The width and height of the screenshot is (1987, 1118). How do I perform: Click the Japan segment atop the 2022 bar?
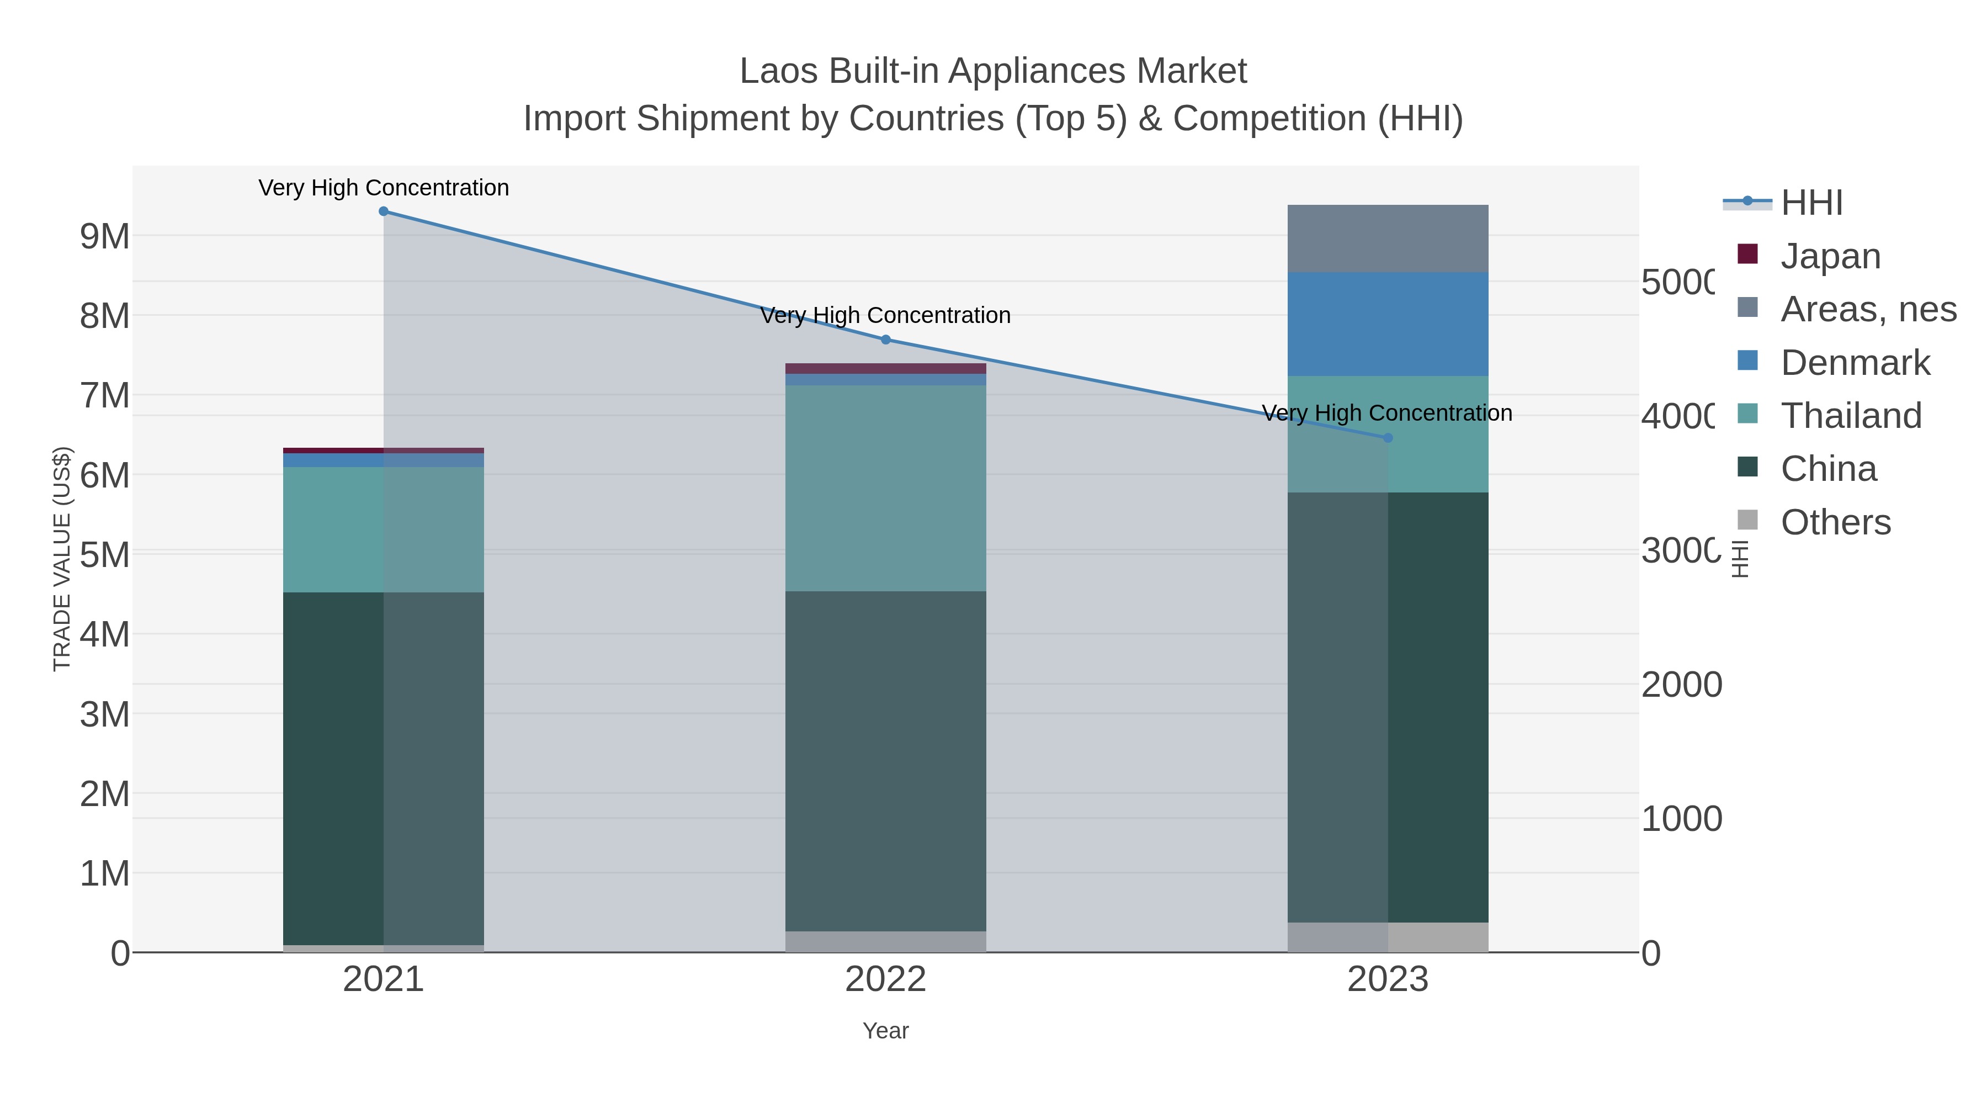tap(885, 369)
